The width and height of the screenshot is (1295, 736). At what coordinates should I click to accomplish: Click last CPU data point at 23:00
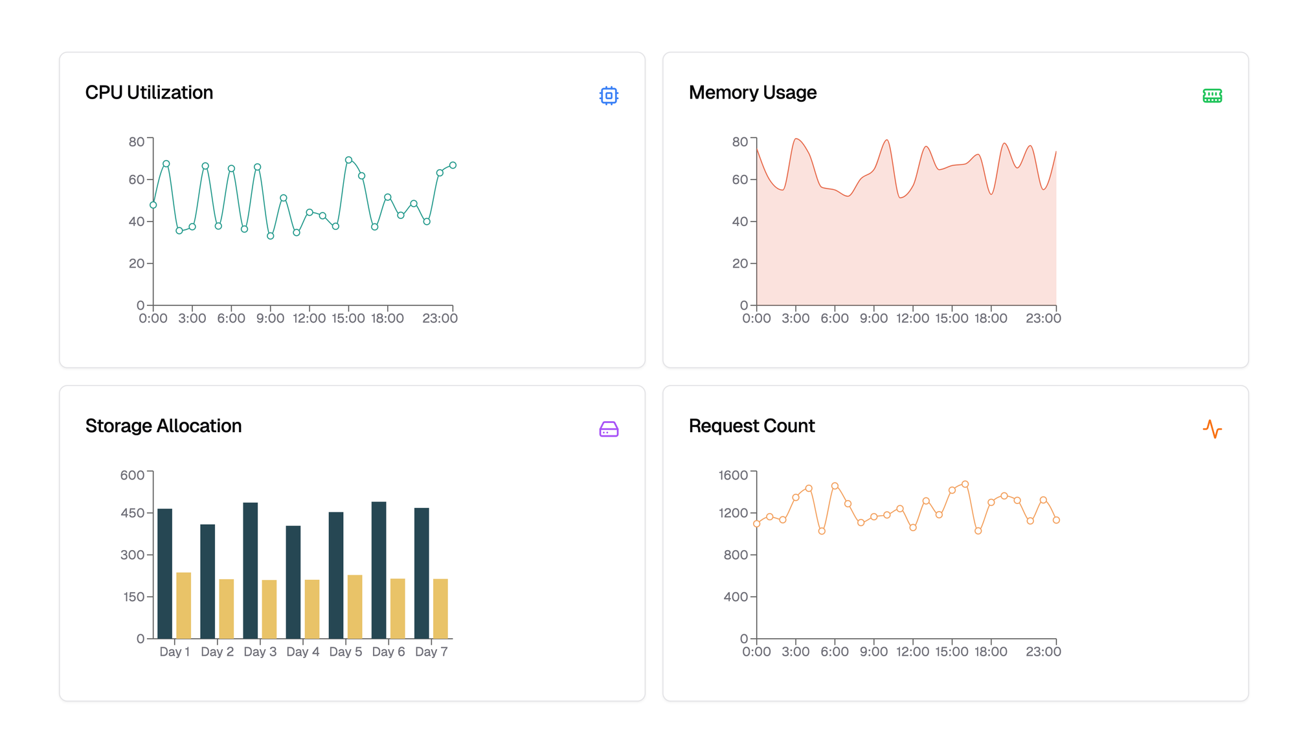pyautogui.click(x=453, y=165)
